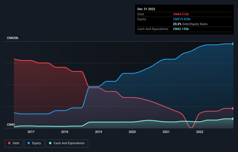Click the 2020 x-axis label
This screenshot has width=238, height=152.
click(x=132, y=132)
